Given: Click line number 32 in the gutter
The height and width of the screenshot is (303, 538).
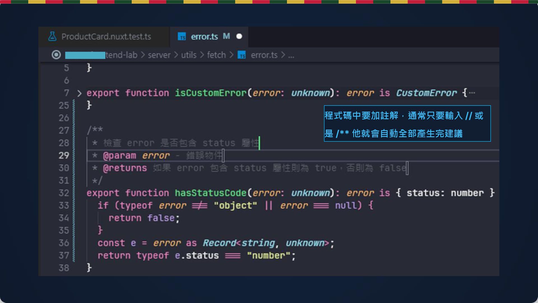Looking at the screenshot, I should (64, 193).
